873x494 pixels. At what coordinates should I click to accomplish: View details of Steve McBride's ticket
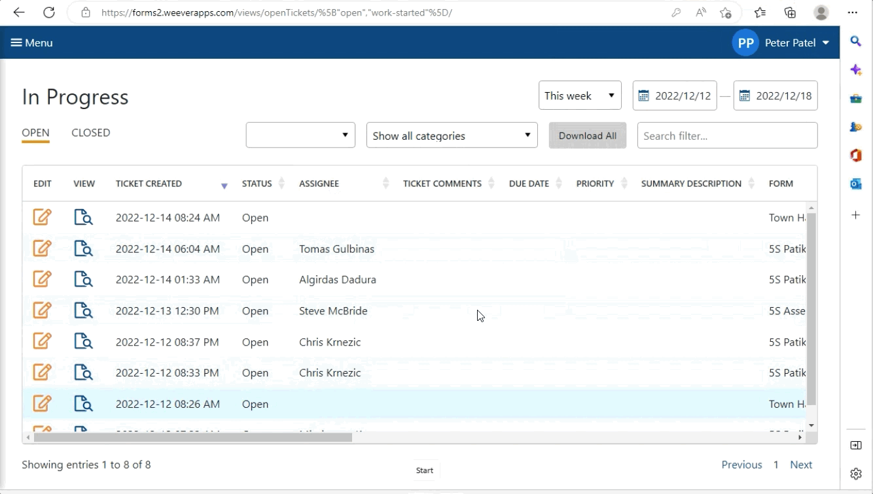(83, 310)
